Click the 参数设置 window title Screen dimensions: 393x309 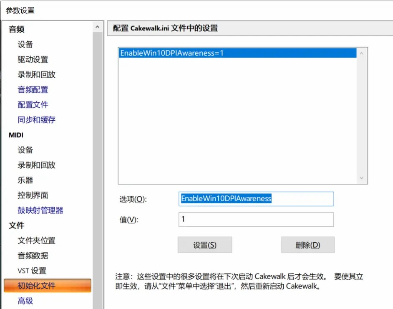pyautogui.click(x=20, y=10)
